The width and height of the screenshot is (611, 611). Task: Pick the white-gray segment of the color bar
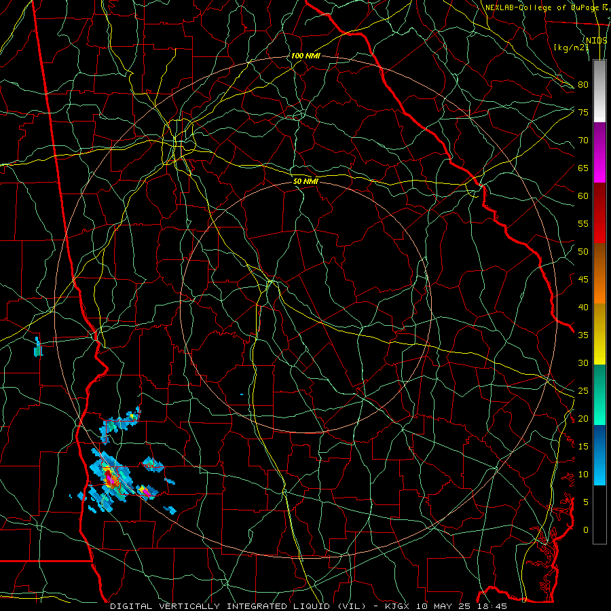coord(599,92)
